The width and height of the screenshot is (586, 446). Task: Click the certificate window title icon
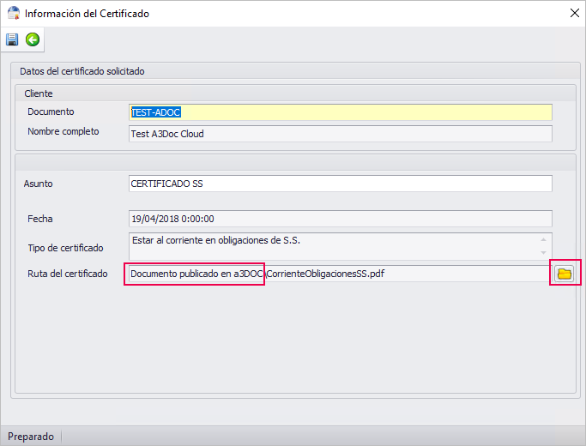point(14,13)
